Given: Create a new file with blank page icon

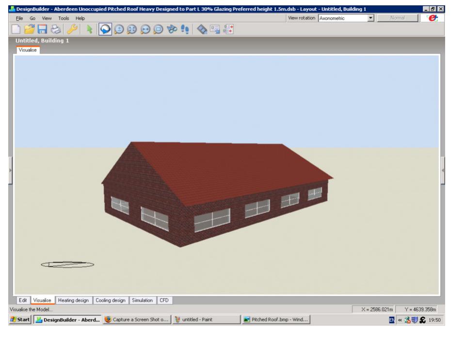Looking at the screenshot, I should pyautogui.click(x=16, y=30).
